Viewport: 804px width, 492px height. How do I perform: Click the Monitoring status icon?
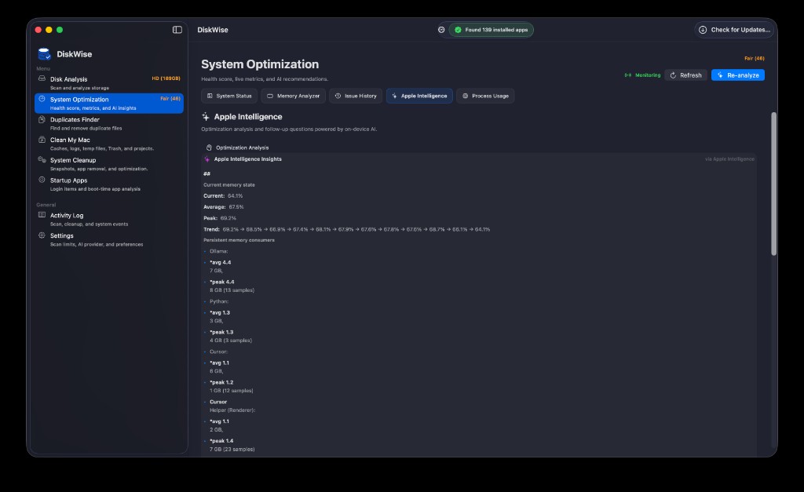(628, 75)
